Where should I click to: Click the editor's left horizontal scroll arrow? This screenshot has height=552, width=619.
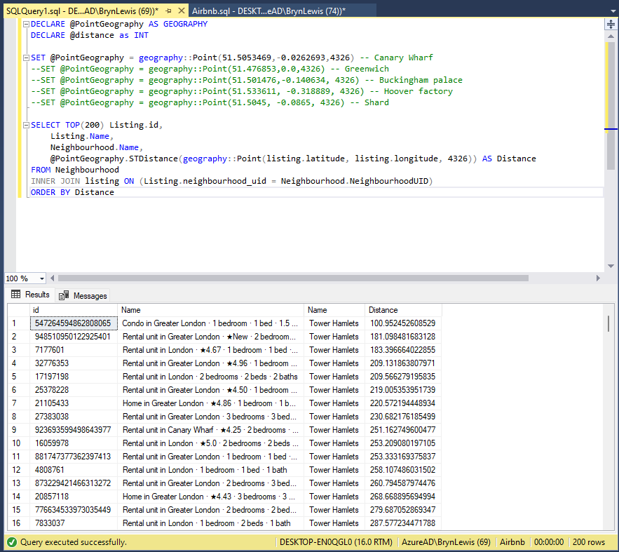tap(53, 278)
